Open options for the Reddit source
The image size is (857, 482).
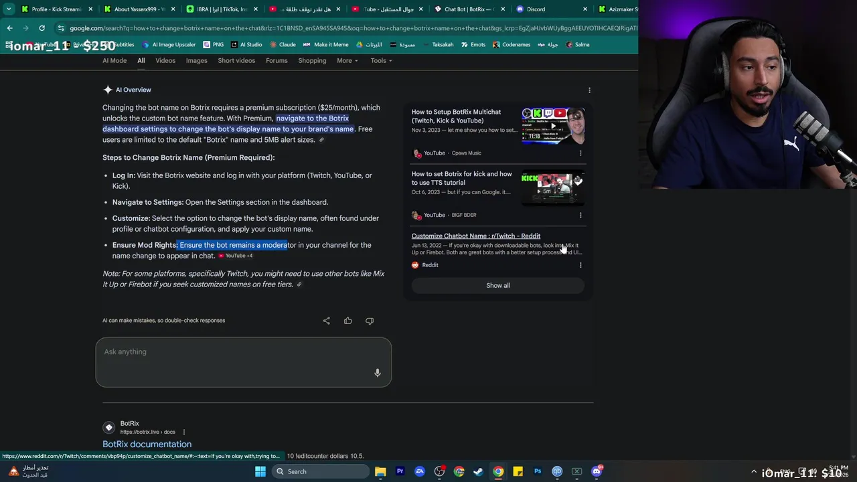pyautogui.click(x=580, y=265)
